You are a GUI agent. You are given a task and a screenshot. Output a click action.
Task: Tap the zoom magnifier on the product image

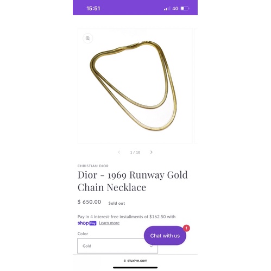click(x=88, y=38)
